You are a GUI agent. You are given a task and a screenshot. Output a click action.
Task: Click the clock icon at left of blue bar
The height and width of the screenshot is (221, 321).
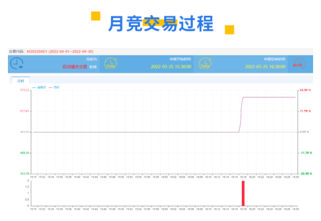[x=16, y=64]
